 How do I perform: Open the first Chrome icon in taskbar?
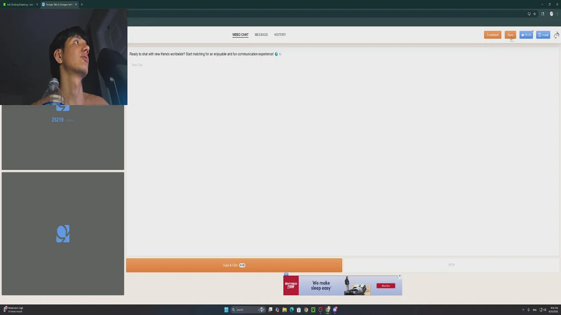(306, 310)
